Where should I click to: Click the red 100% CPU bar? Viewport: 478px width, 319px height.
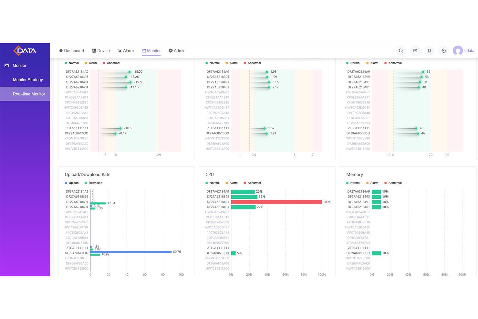(276, 202)
